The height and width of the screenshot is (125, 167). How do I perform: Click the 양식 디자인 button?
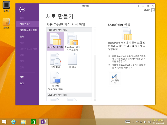115,79
